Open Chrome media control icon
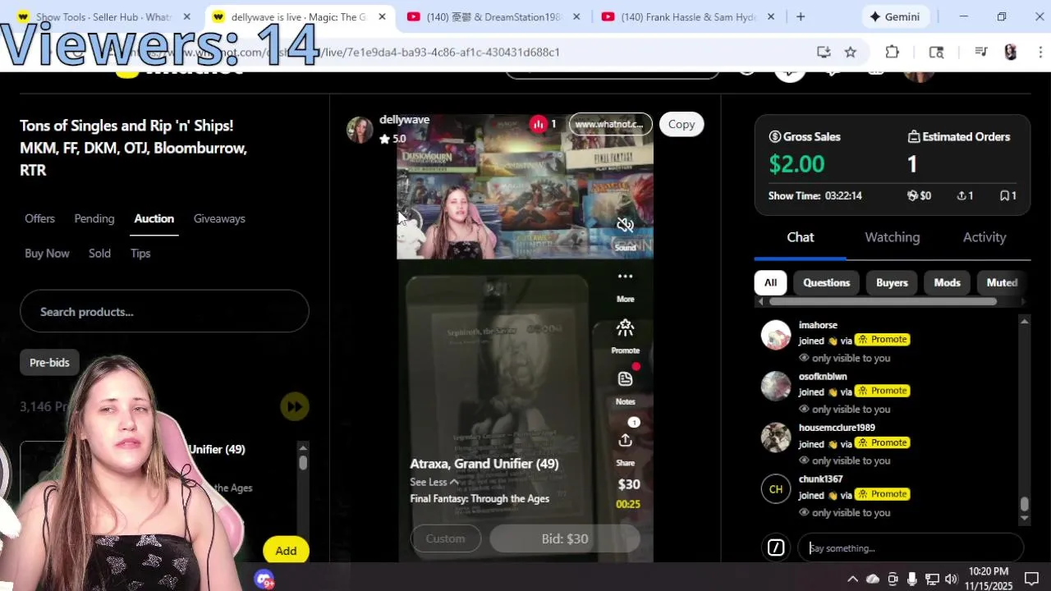Screen dimensions: 1051x591 pyautogui.click(x=981, y=52)
